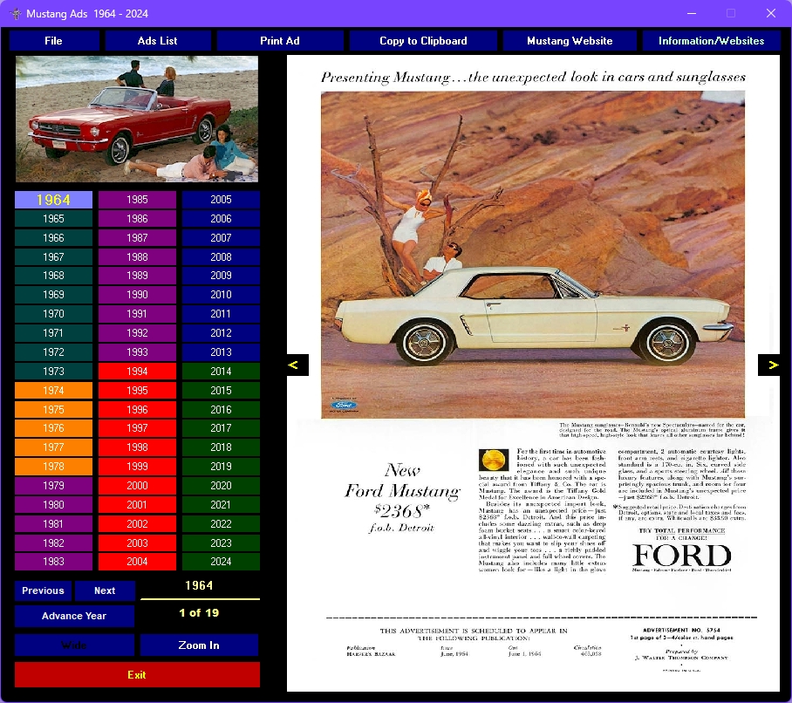Select year 2024
Screen dimensions: 792x703
[222, 562]
